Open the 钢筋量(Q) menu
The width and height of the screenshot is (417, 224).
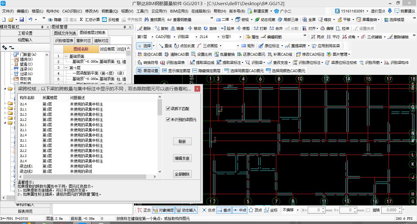[x=110, y=11]
